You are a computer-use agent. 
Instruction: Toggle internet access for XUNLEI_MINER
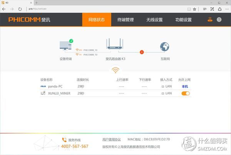[186, 93]
